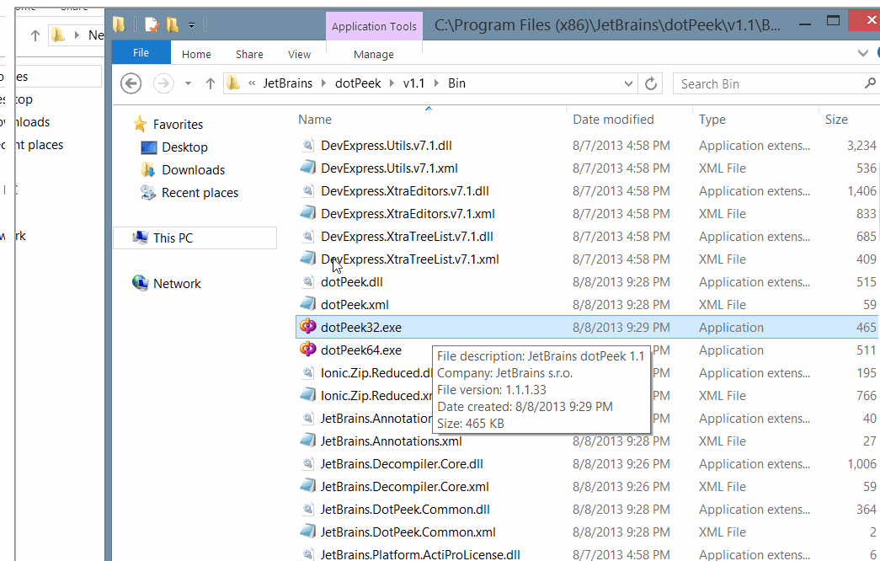
Task: Click the DevExpress.Utils.v7.1.xml file icon
Action: 307,168
